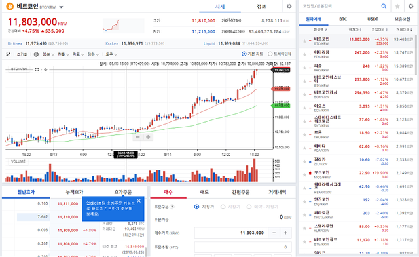Select the 매도 sell tab
Image resolution: width=419 pixels, height=257 pixels.
tap(204, 192)
